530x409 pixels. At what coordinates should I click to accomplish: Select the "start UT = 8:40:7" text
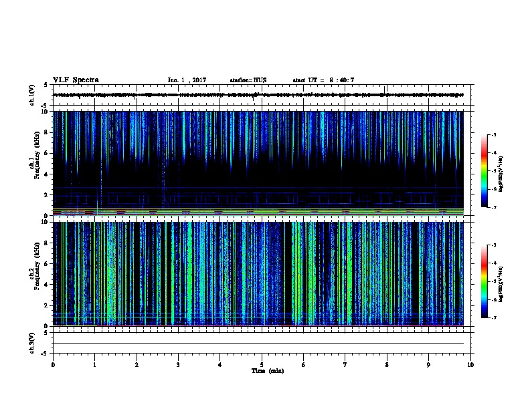pos(323,80)
